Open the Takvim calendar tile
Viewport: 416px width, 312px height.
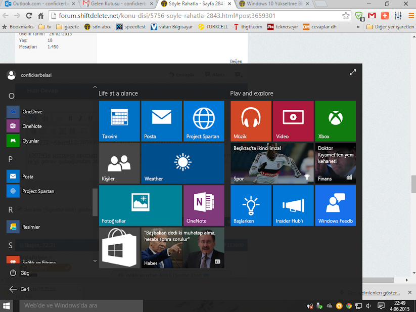(x=119, y=121)
